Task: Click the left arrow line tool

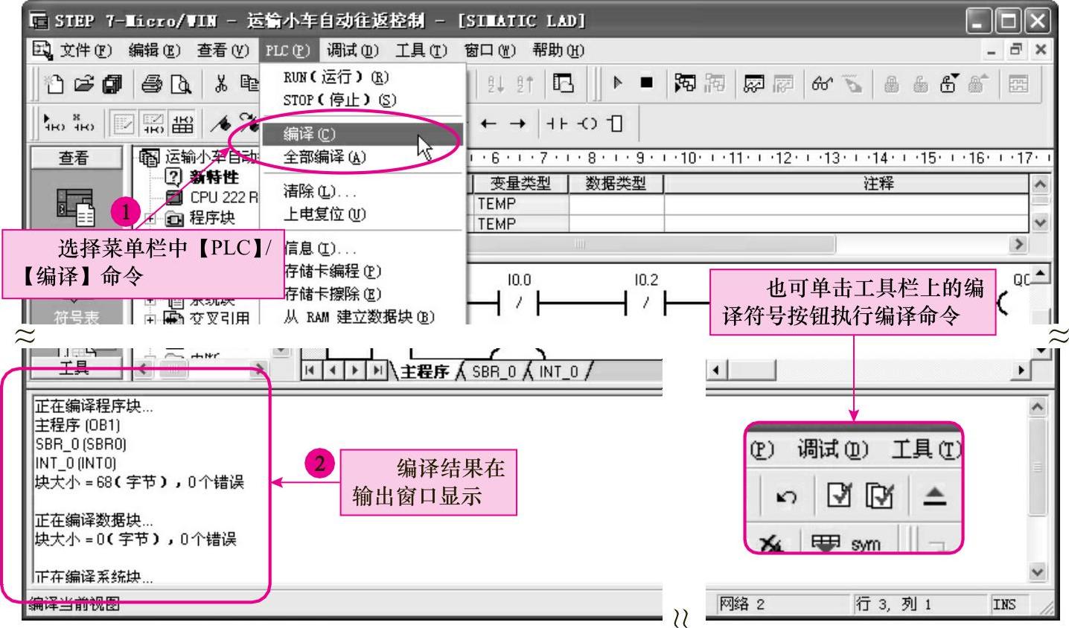Action: (x=488, y=124)
